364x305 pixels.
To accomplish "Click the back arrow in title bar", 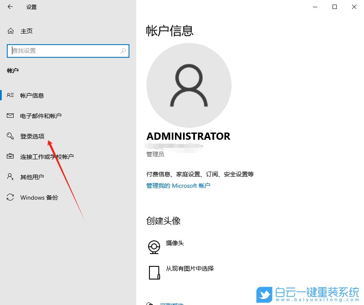I will click(x=9, y=7).
